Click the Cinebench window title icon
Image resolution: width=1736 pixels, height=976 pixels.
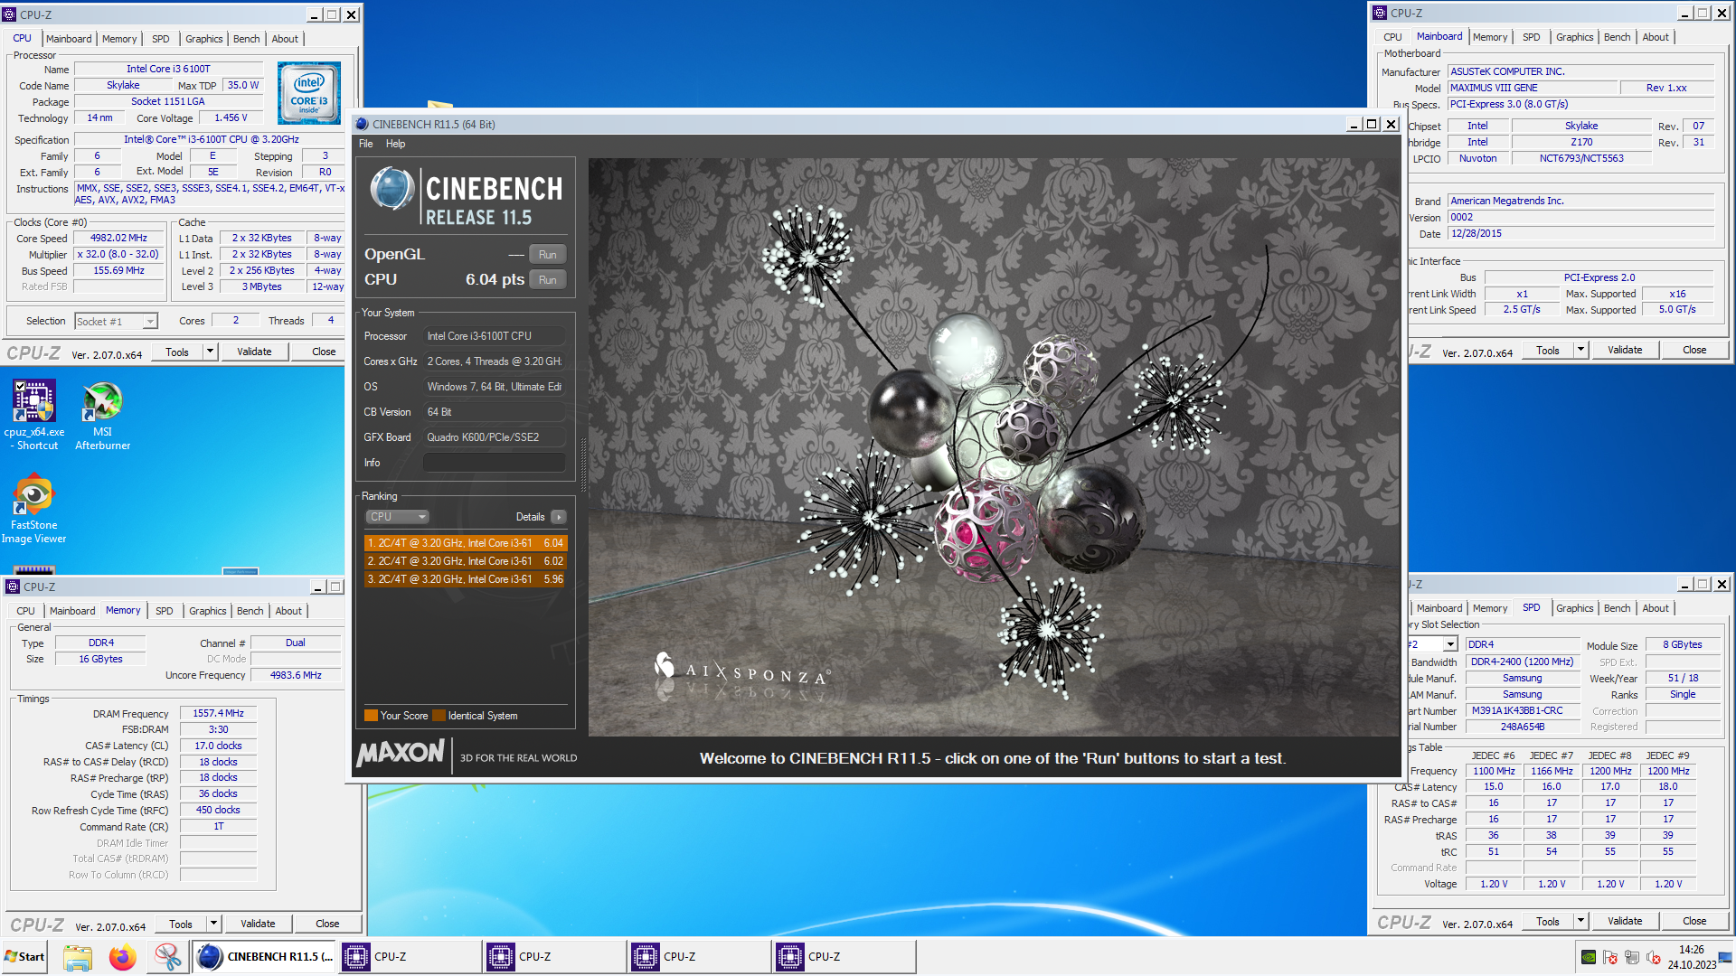point(363,125)
